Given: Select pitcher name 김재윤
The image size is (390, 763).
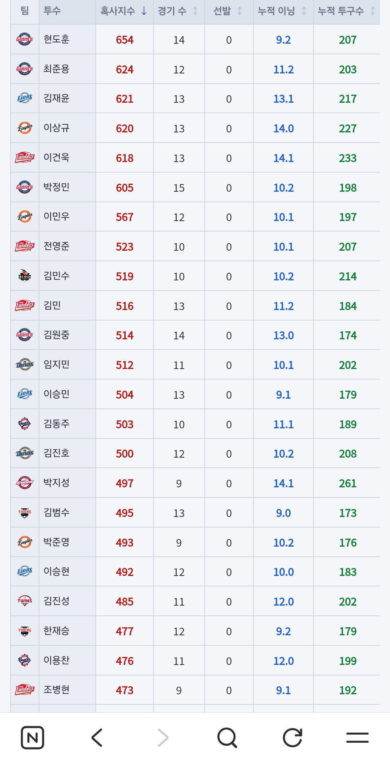Looking at the screenshot, I should click(56, 98).
